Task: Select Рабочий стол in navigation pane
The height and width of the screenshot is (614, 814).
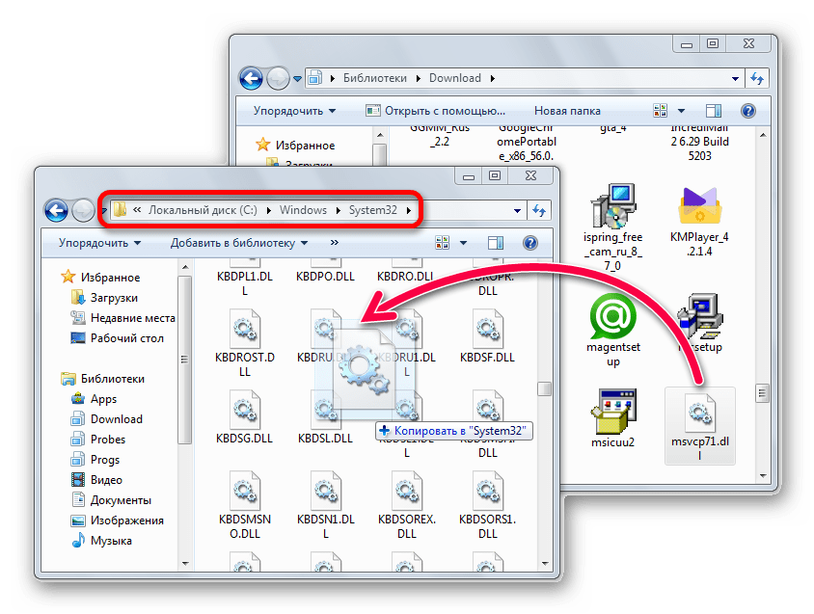Action: click(126, 338)
